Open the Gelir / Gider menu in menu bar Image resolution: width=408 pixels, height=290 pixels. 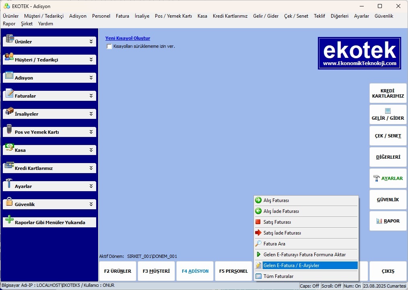pos(266,16)
